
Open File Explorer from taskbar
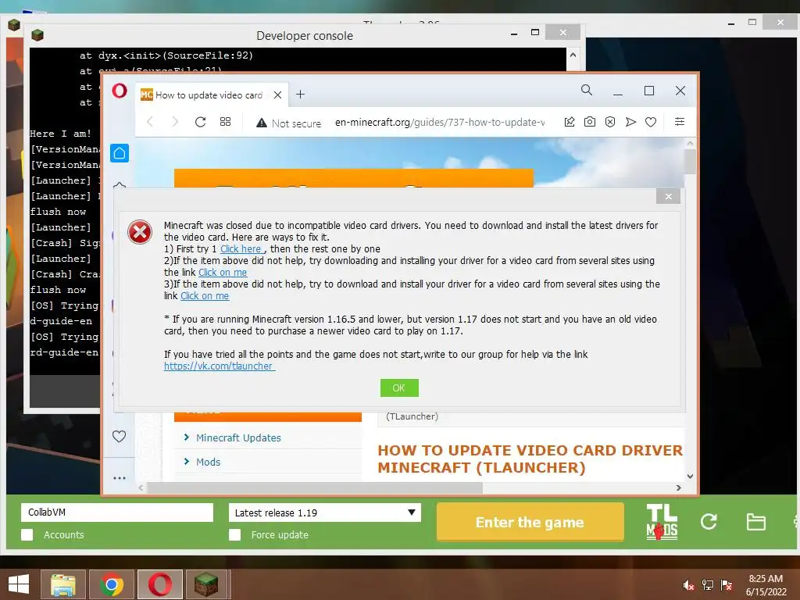pos(62,584)
